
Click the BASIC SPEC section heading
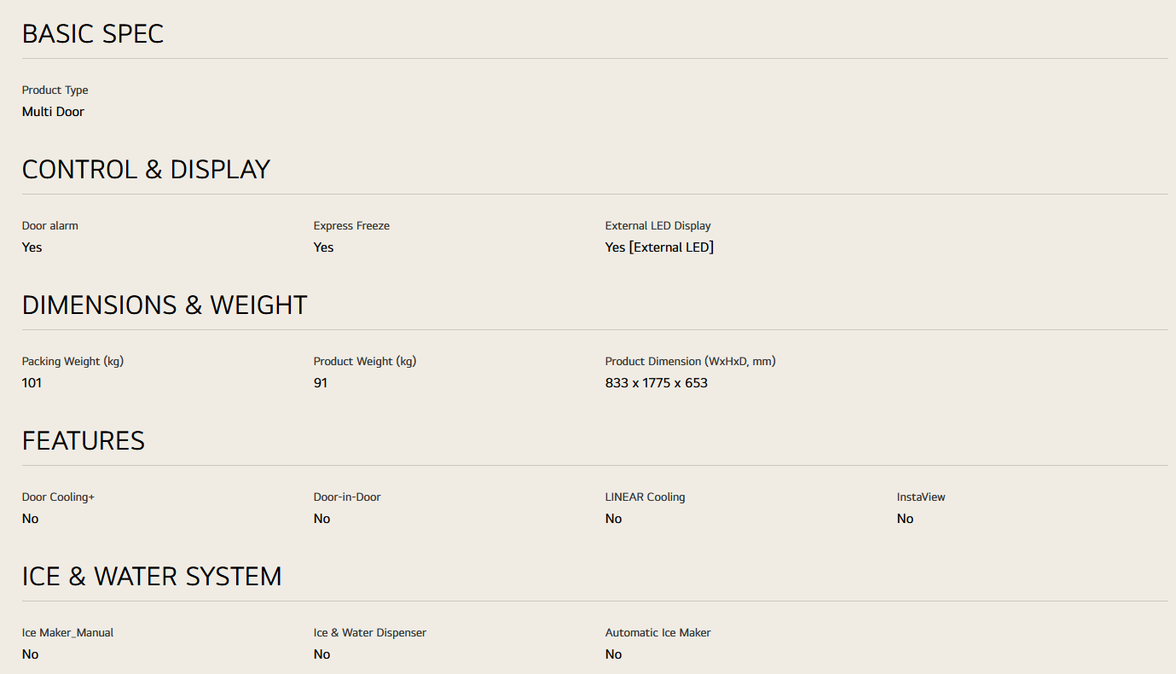92,34
